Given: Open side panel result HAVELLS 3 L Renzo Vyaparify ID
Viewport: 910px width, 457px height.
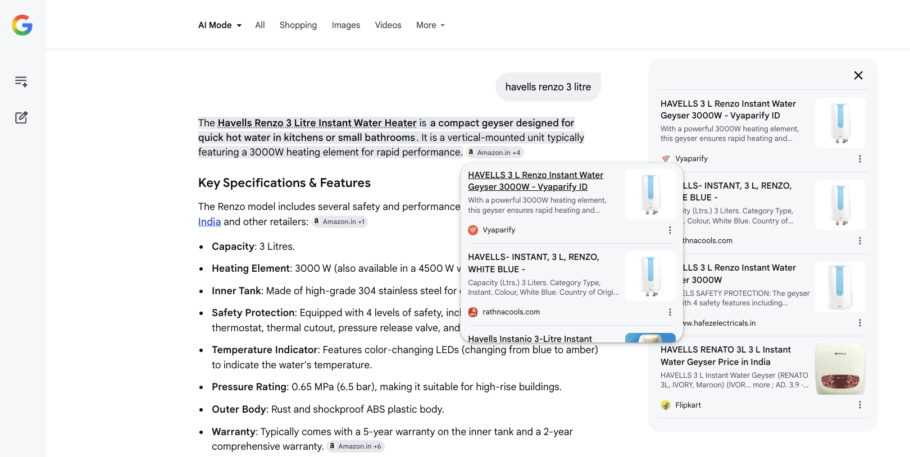Looking at the screenshot, I should (728, 109).
